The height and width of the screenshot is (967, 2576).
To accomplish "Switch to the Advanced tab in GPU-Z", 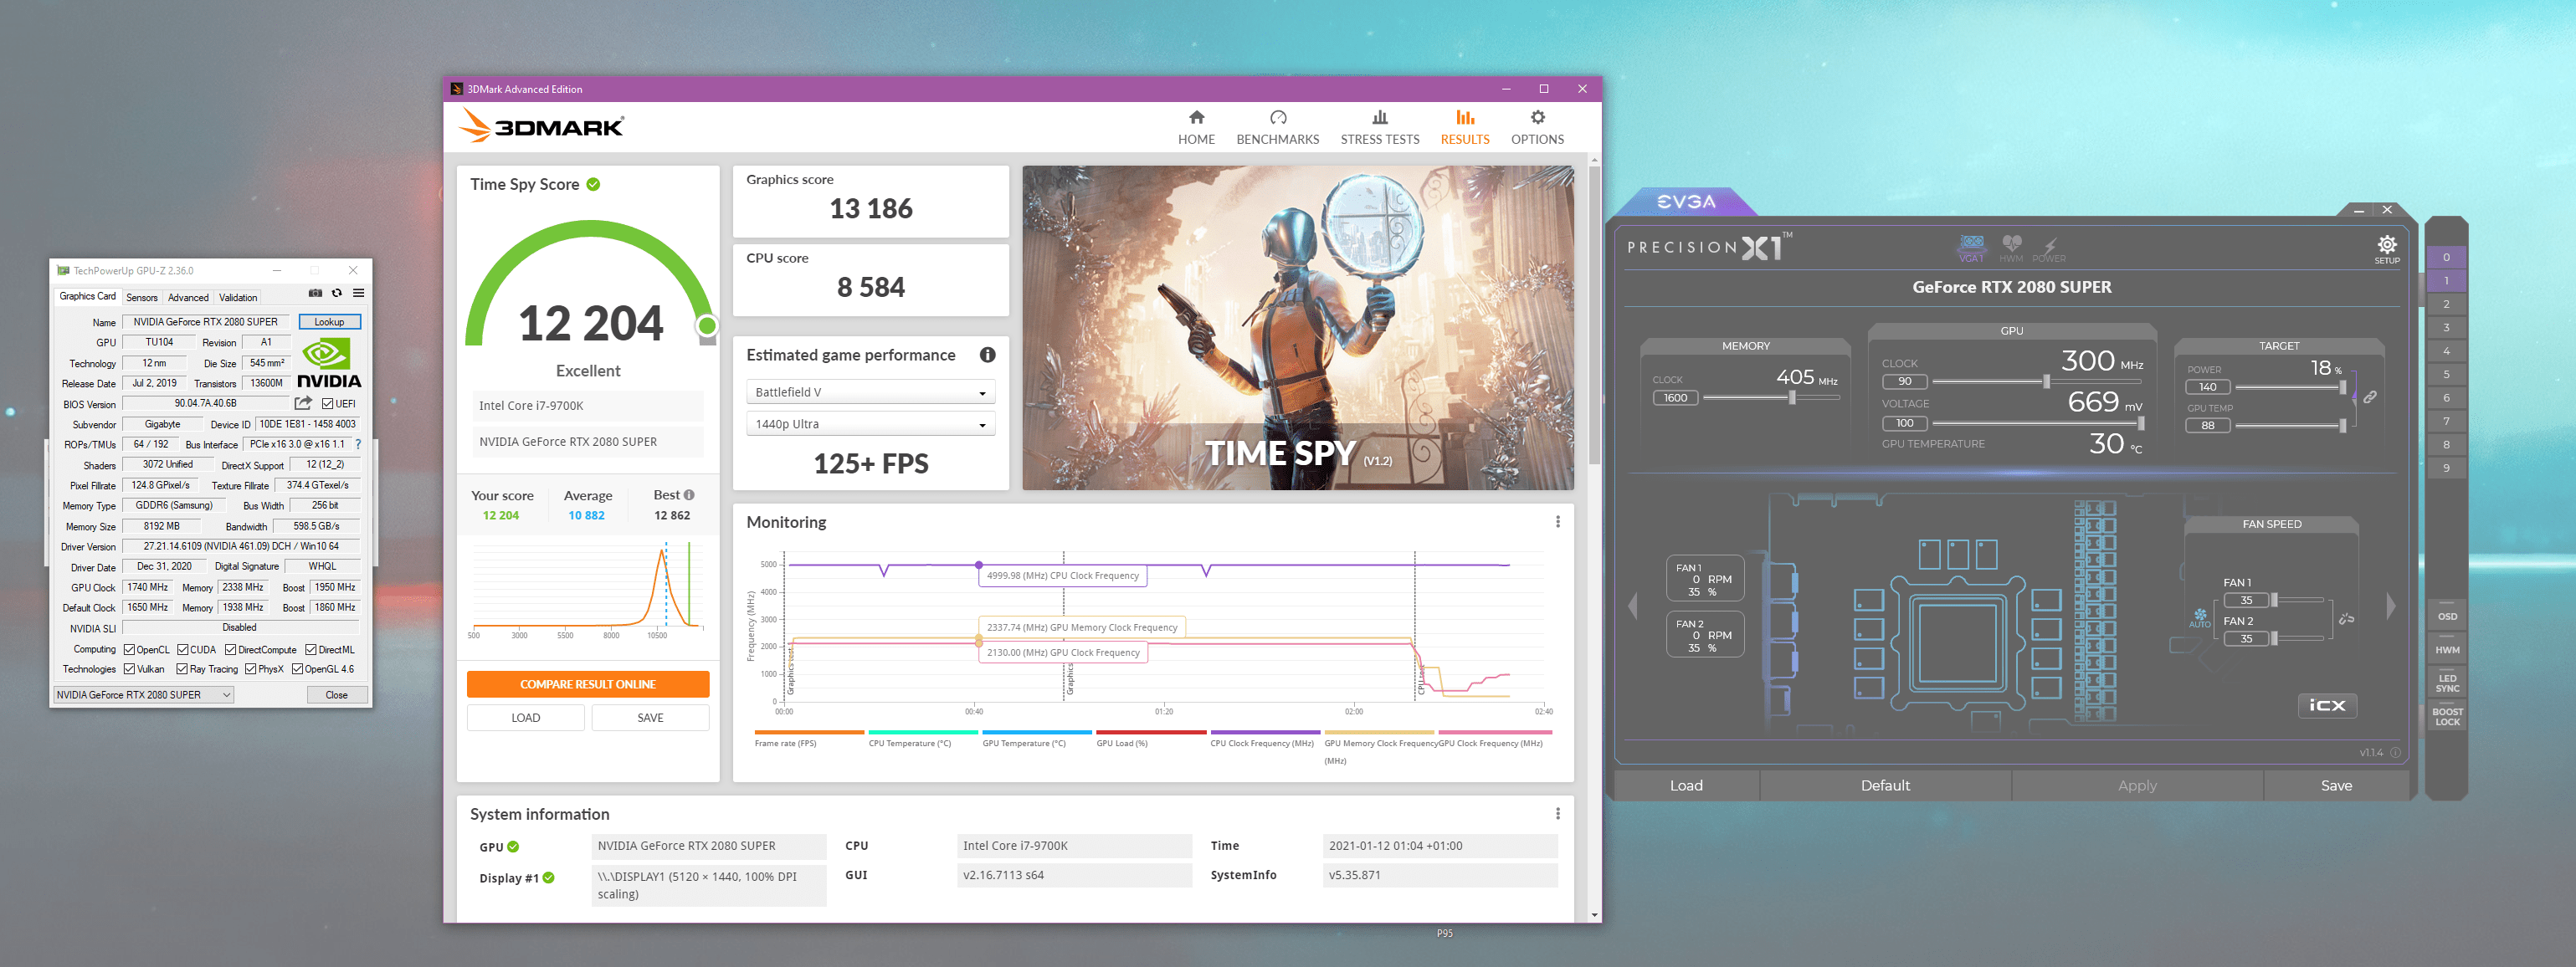I will tap(188, 297).
